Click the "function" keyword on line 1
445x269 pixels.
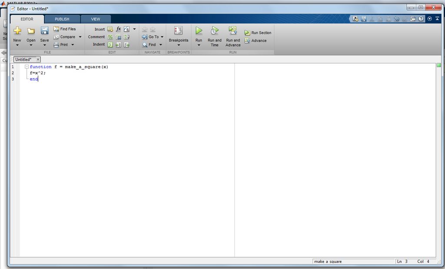[x=40, y=67]
